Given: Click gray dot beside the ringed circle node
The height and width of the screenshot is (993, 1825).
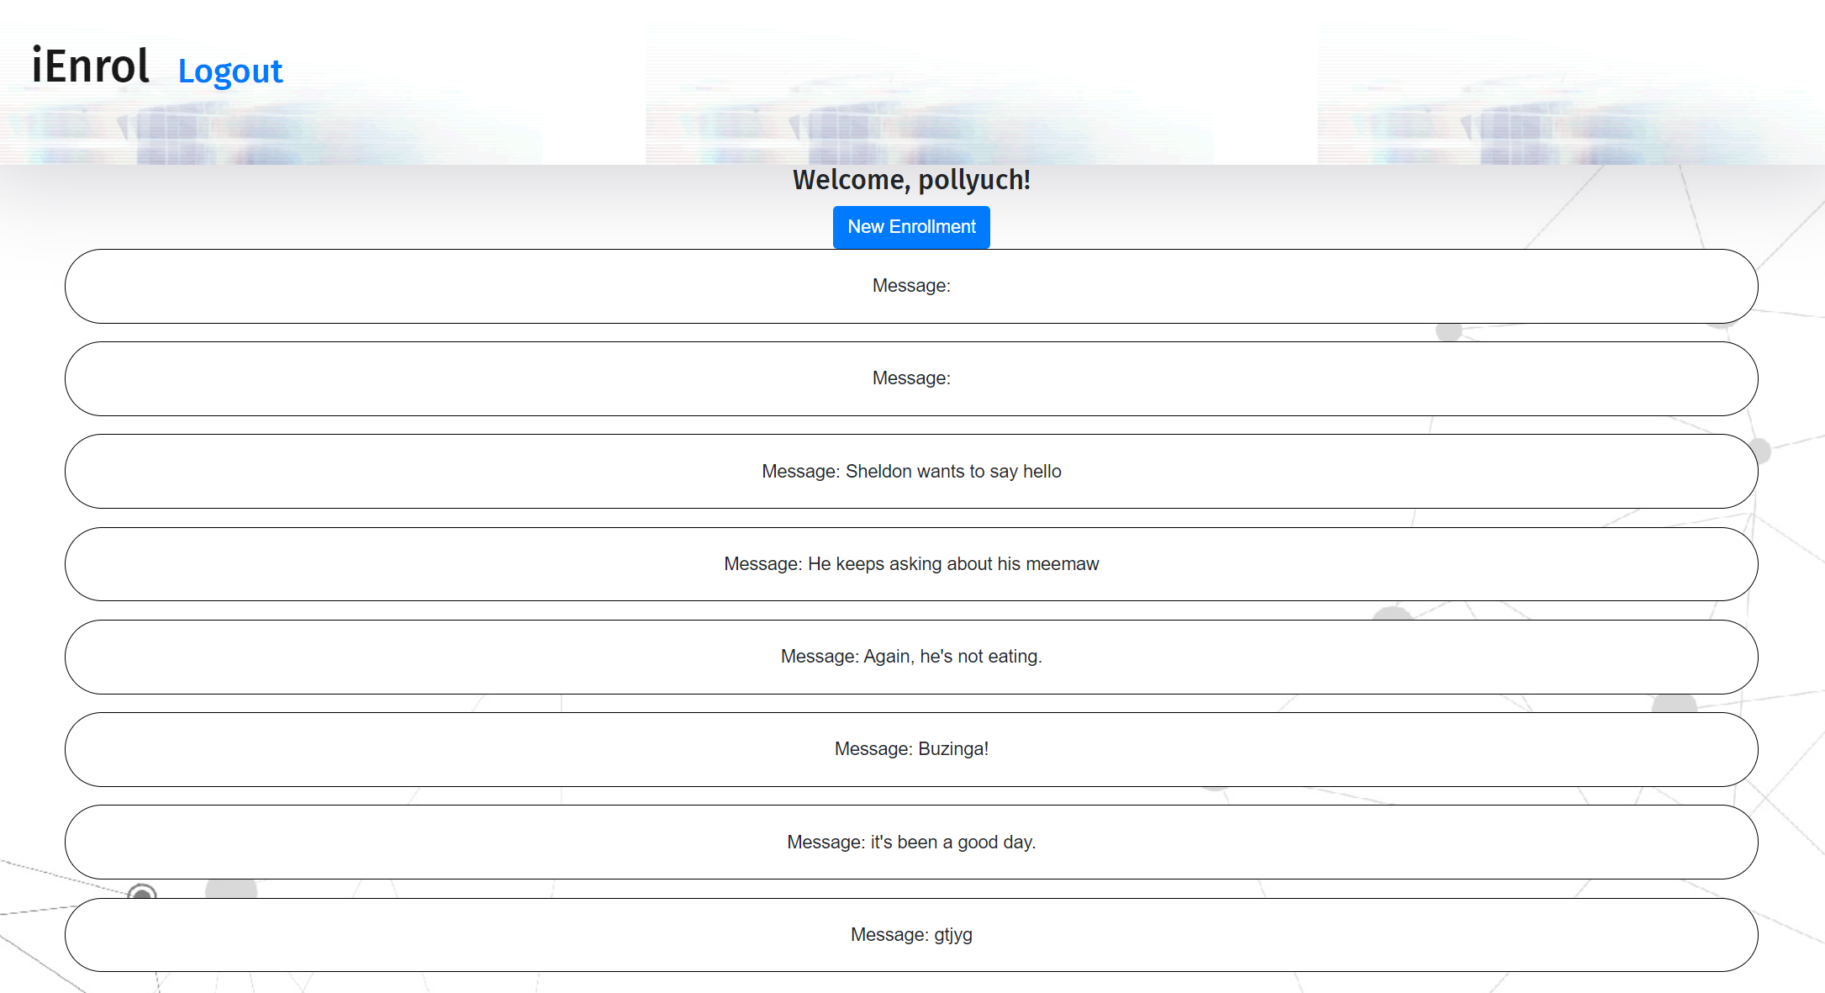Looking at the screenshot, I should pyautogui.click(x=231, y=889).
